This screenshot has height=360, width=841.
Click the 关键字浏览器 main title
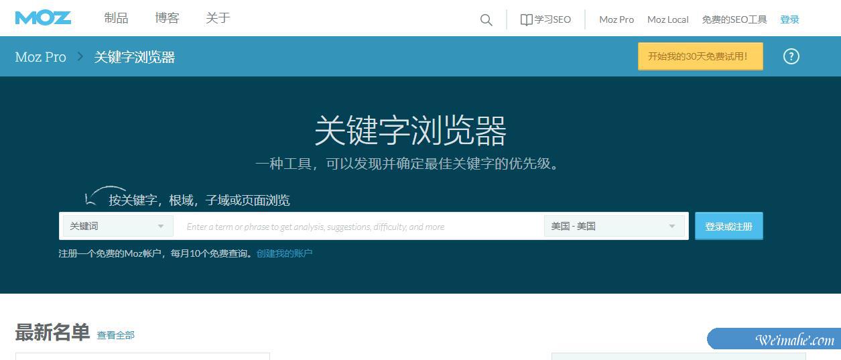click(x=410, y=130)
